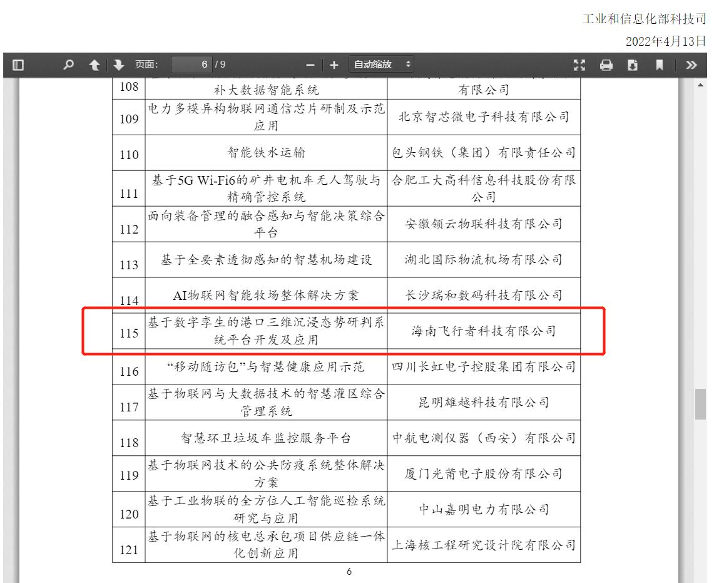Click company 昆明雄越科技有限公司
Screen dimensions: 714x583
point(484,403)
